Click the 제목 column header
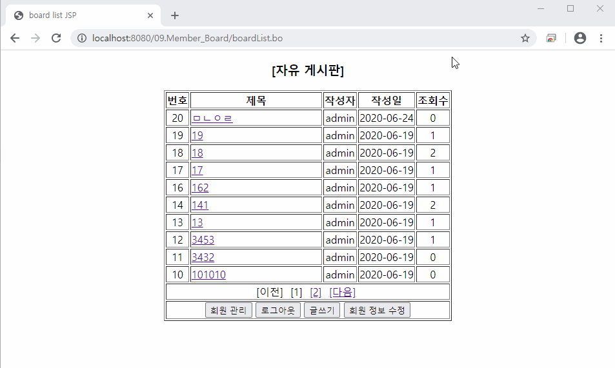The image size is (615, 368). click(256, 101)
